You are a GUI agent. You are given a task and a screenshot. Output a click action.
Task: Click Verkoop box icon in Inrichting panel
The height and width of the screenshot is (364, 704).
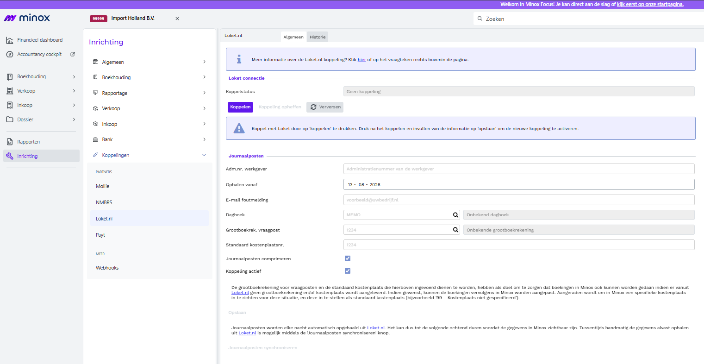(95, 108)
